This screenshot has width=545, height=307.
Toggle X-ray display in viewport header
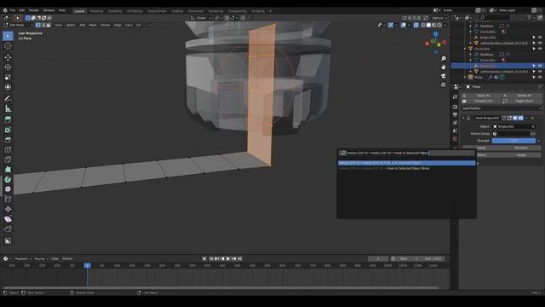(x=416, y=25)
